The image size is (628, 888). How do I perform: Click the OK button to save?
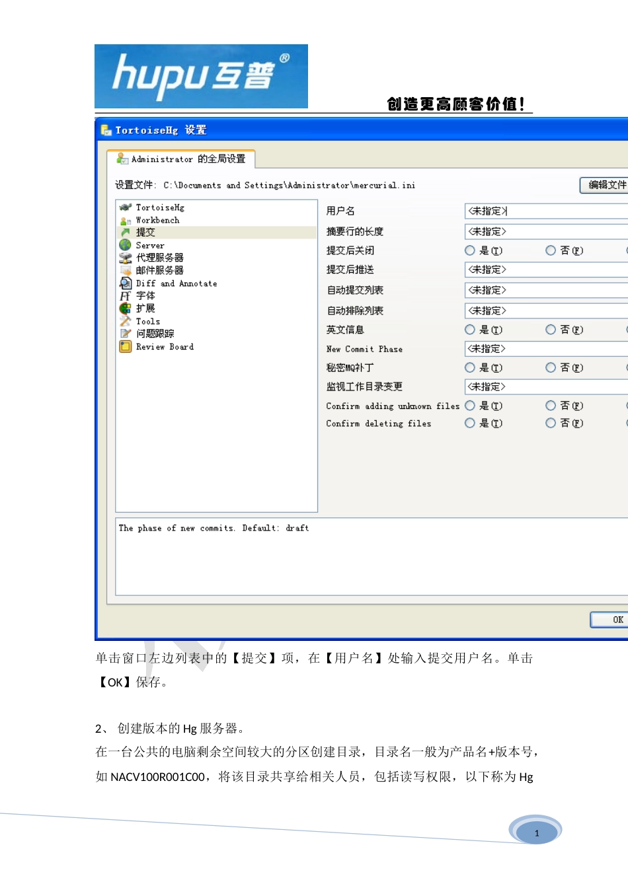pyautogui.click(x=609, y=620)
